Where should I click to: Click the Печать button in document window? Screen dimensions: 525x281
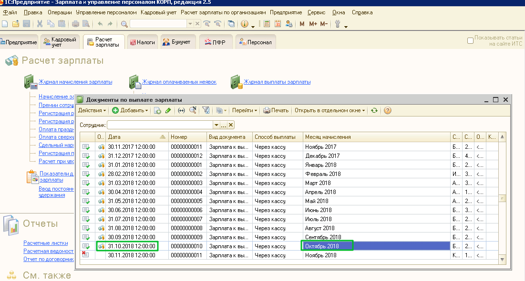276,110
